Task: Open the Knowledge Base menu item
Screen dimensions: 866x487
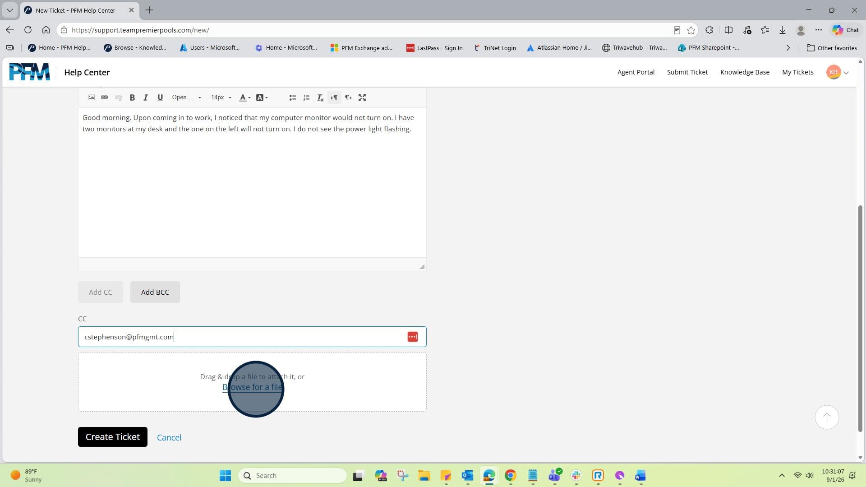Action: click(745, 72)
